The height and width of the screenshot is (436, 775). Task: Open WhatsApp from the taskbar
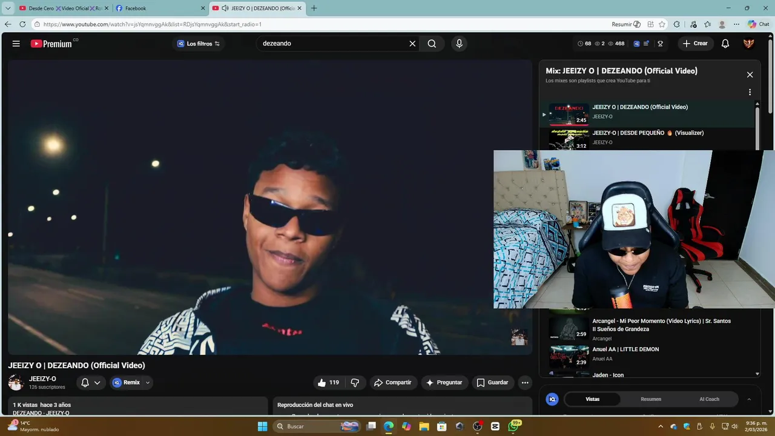click(x=513, y=426)
